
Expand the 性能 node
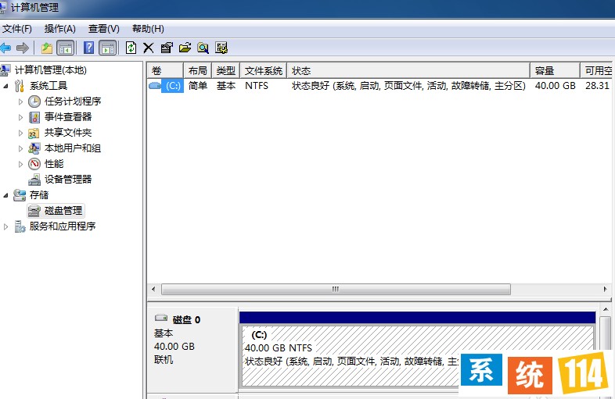click(20, 164)
